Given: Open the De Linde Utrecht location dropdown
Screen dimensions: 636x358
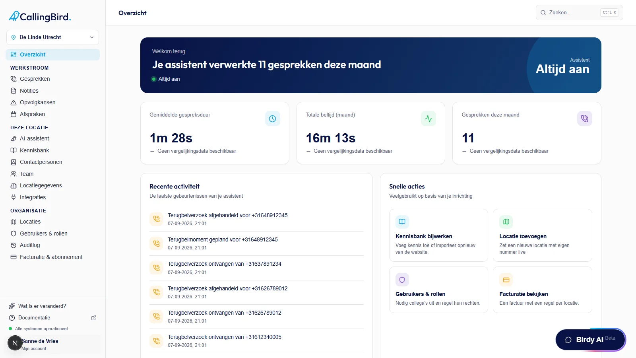Looking at the screenshot, I should (x=52, y=37).
